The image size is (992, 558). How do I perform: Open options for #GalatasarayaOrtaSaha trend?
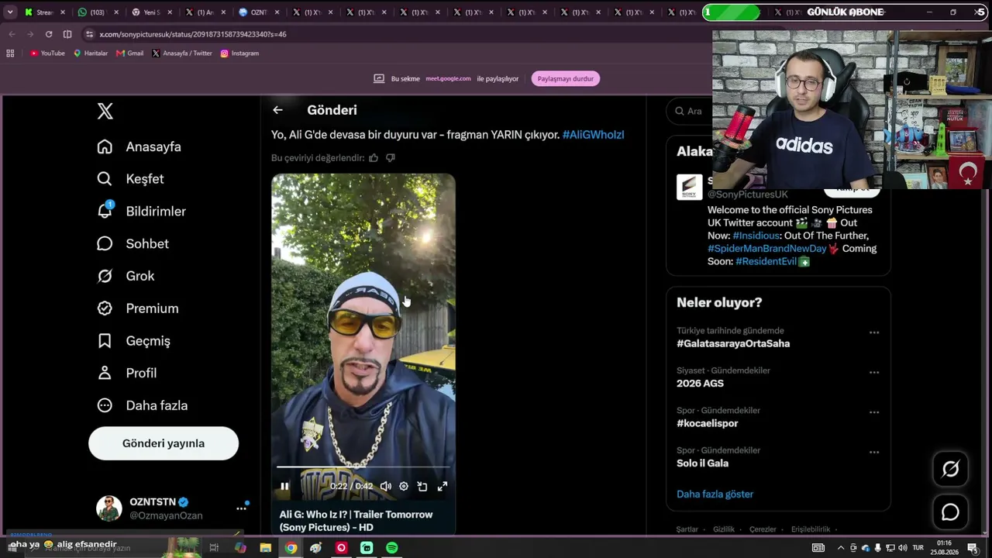(x=874, y=332)
